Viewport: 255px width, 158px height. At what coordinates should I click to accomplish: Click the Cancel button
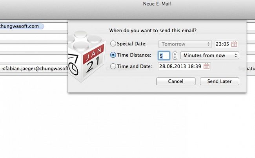(176, 81)
